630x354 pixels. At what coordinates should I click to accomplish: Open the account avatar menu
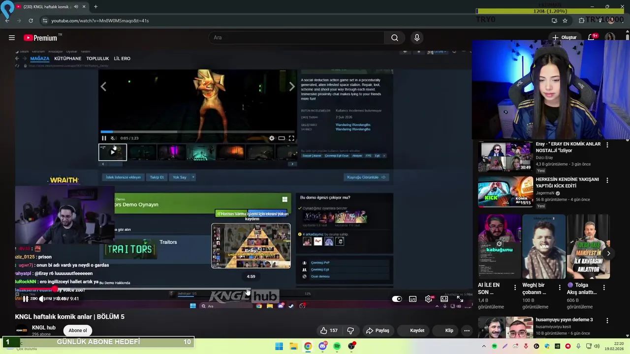pos(610,37)
